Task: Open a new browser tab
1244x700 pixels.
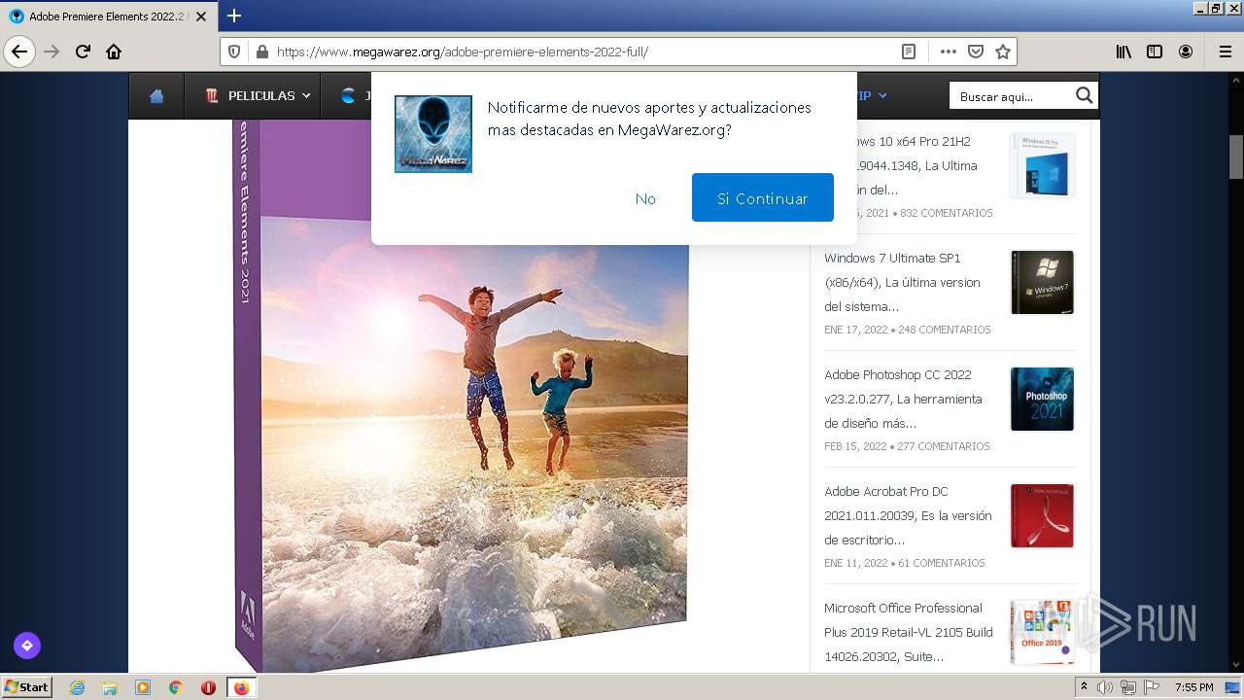Action: point(234,16)
